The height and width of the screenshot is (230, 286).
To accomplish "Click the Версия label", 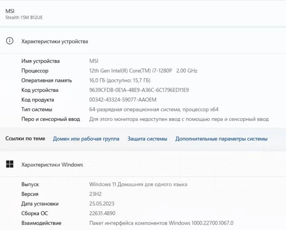I will pos(30,194).
